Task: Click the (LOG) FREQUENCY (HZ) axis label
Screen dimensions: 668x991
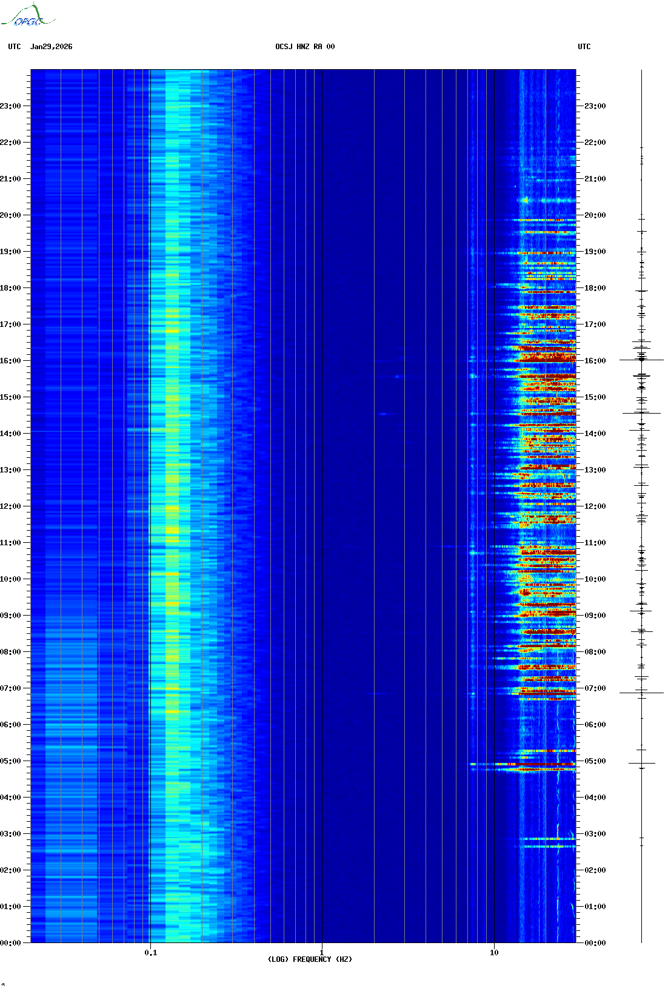Action: tap(310, 959)
